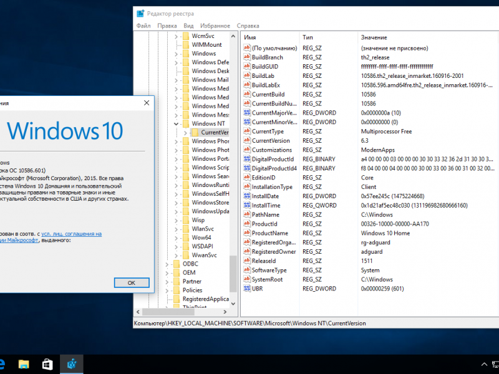
Task: Click the ReleaseId string icon
Action: [x=246, y=261]
